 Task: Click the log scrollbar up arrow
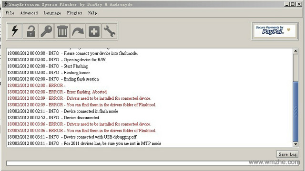(x=295, y=51)
